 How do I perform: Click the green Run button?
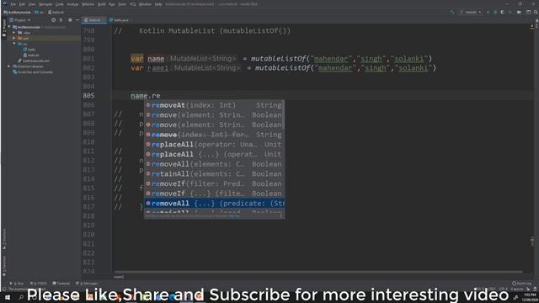[x=488, y=12]
